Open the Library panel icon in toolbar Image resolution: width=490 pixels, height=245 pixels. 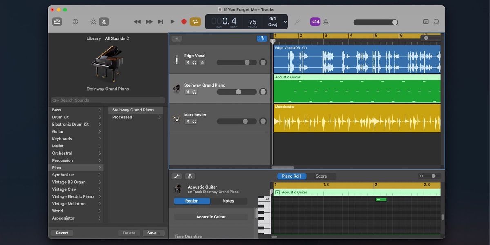[57, 22]
